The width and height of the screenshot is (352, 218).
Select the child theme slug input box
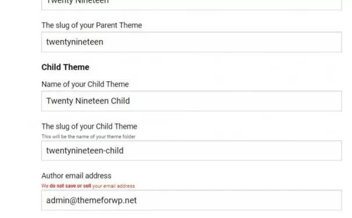(191, 151)
